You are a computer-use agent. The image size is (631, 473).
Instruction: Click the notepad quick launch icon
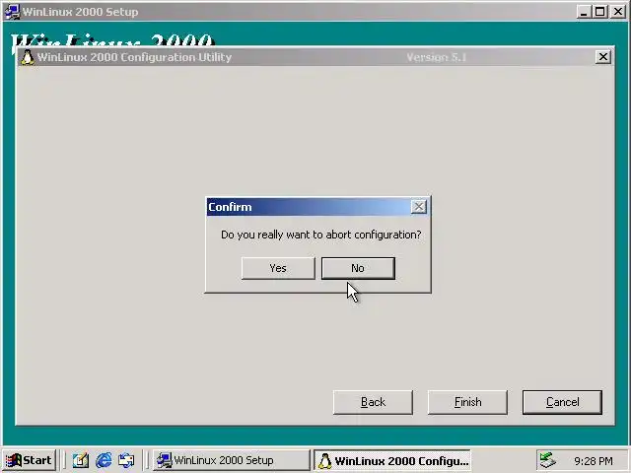tap(81, 460)
